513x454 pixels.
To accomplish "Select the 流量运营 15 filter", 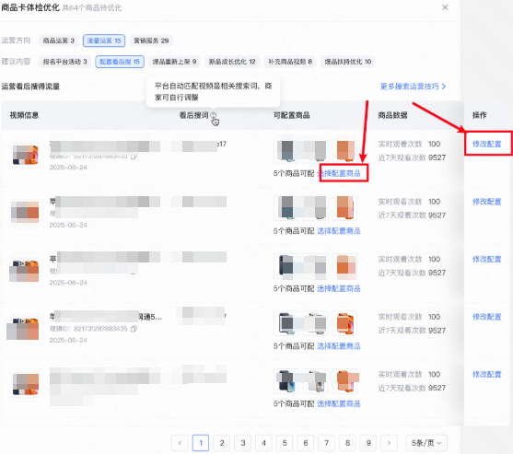I will (x=104, y=41).
